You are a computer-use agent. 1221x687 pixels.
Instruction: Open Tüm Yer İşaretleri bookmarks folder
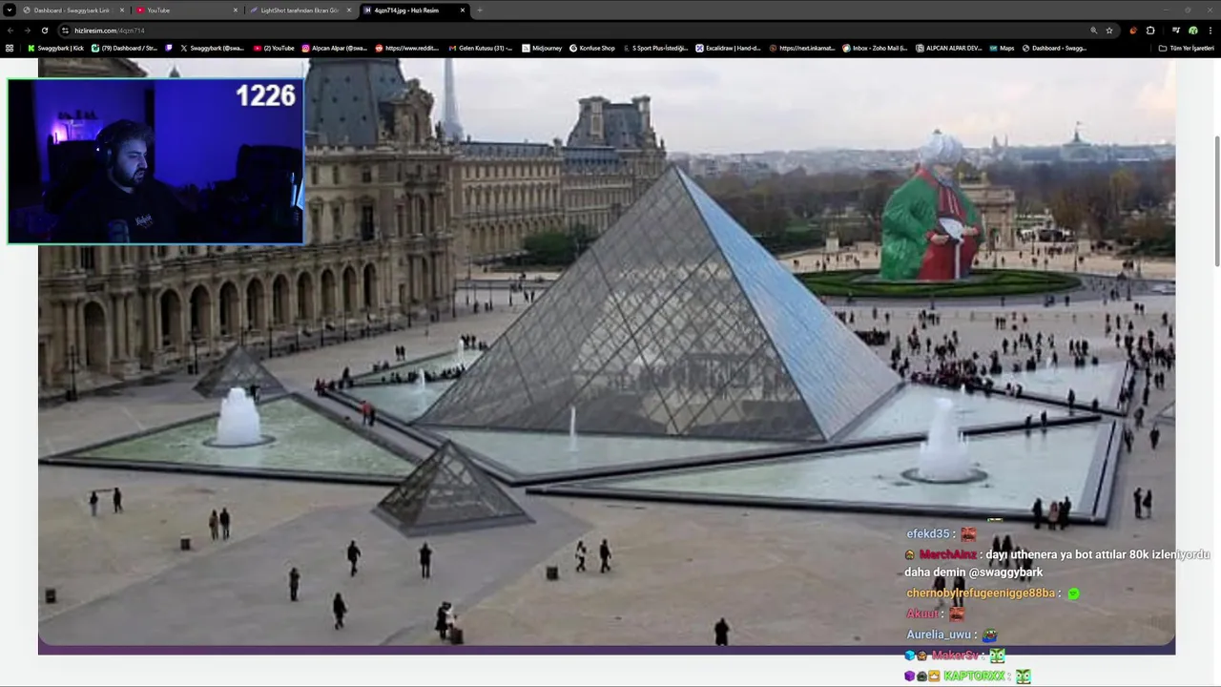click(1186, 48)
